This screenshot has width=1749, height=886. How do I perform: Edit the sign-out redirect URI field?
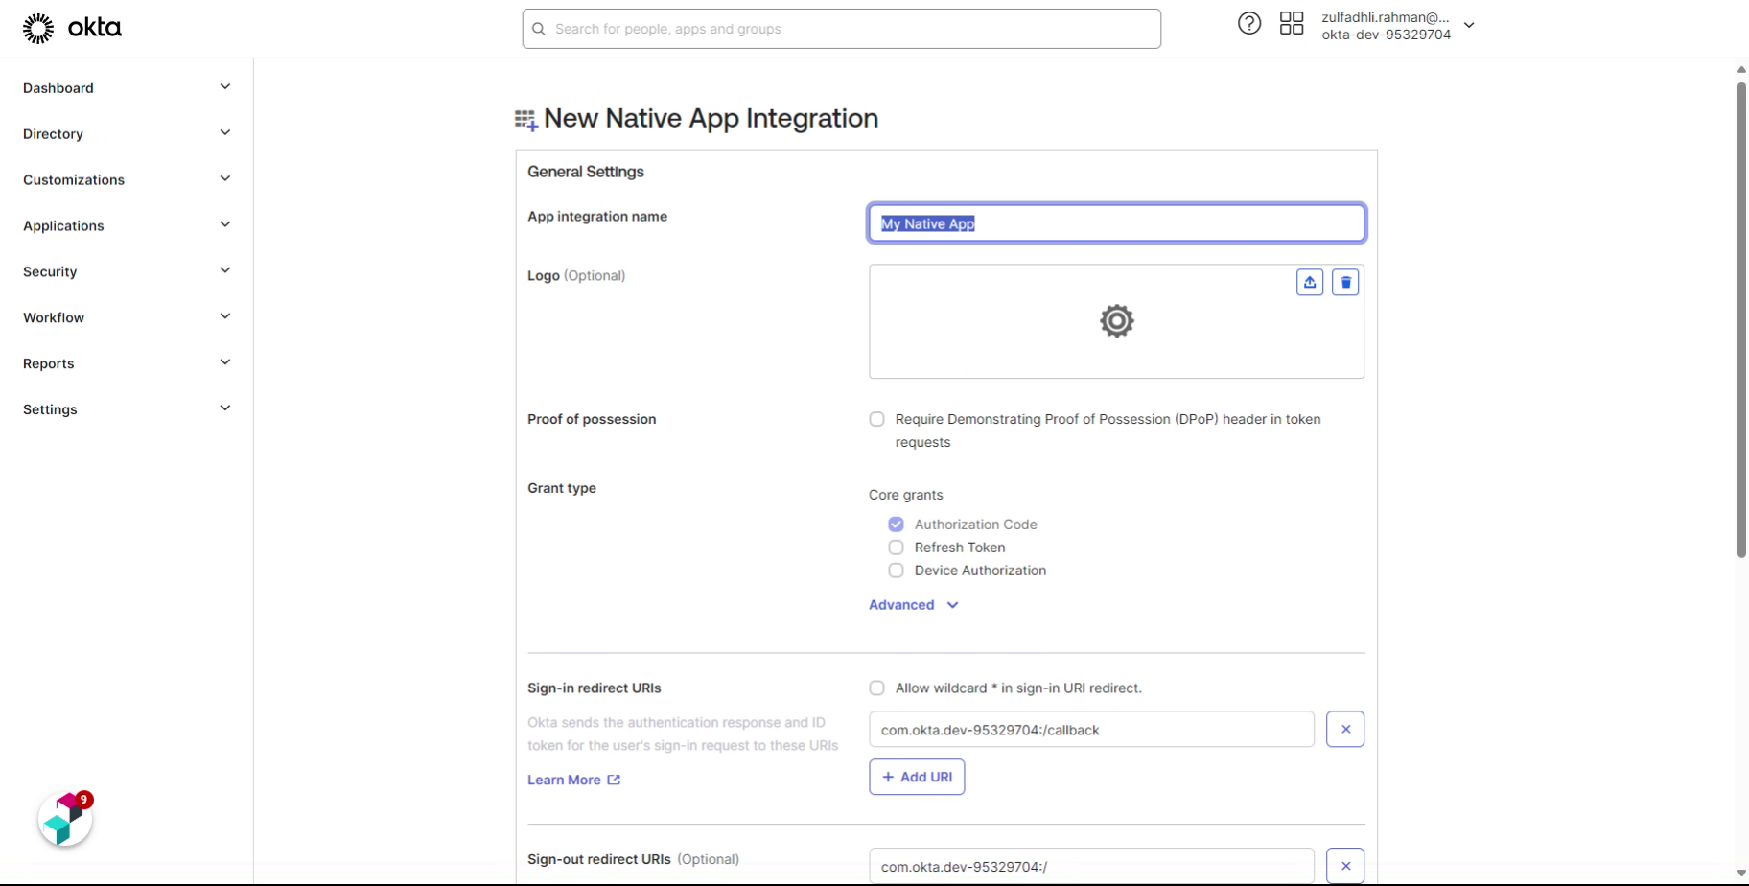1091,866
